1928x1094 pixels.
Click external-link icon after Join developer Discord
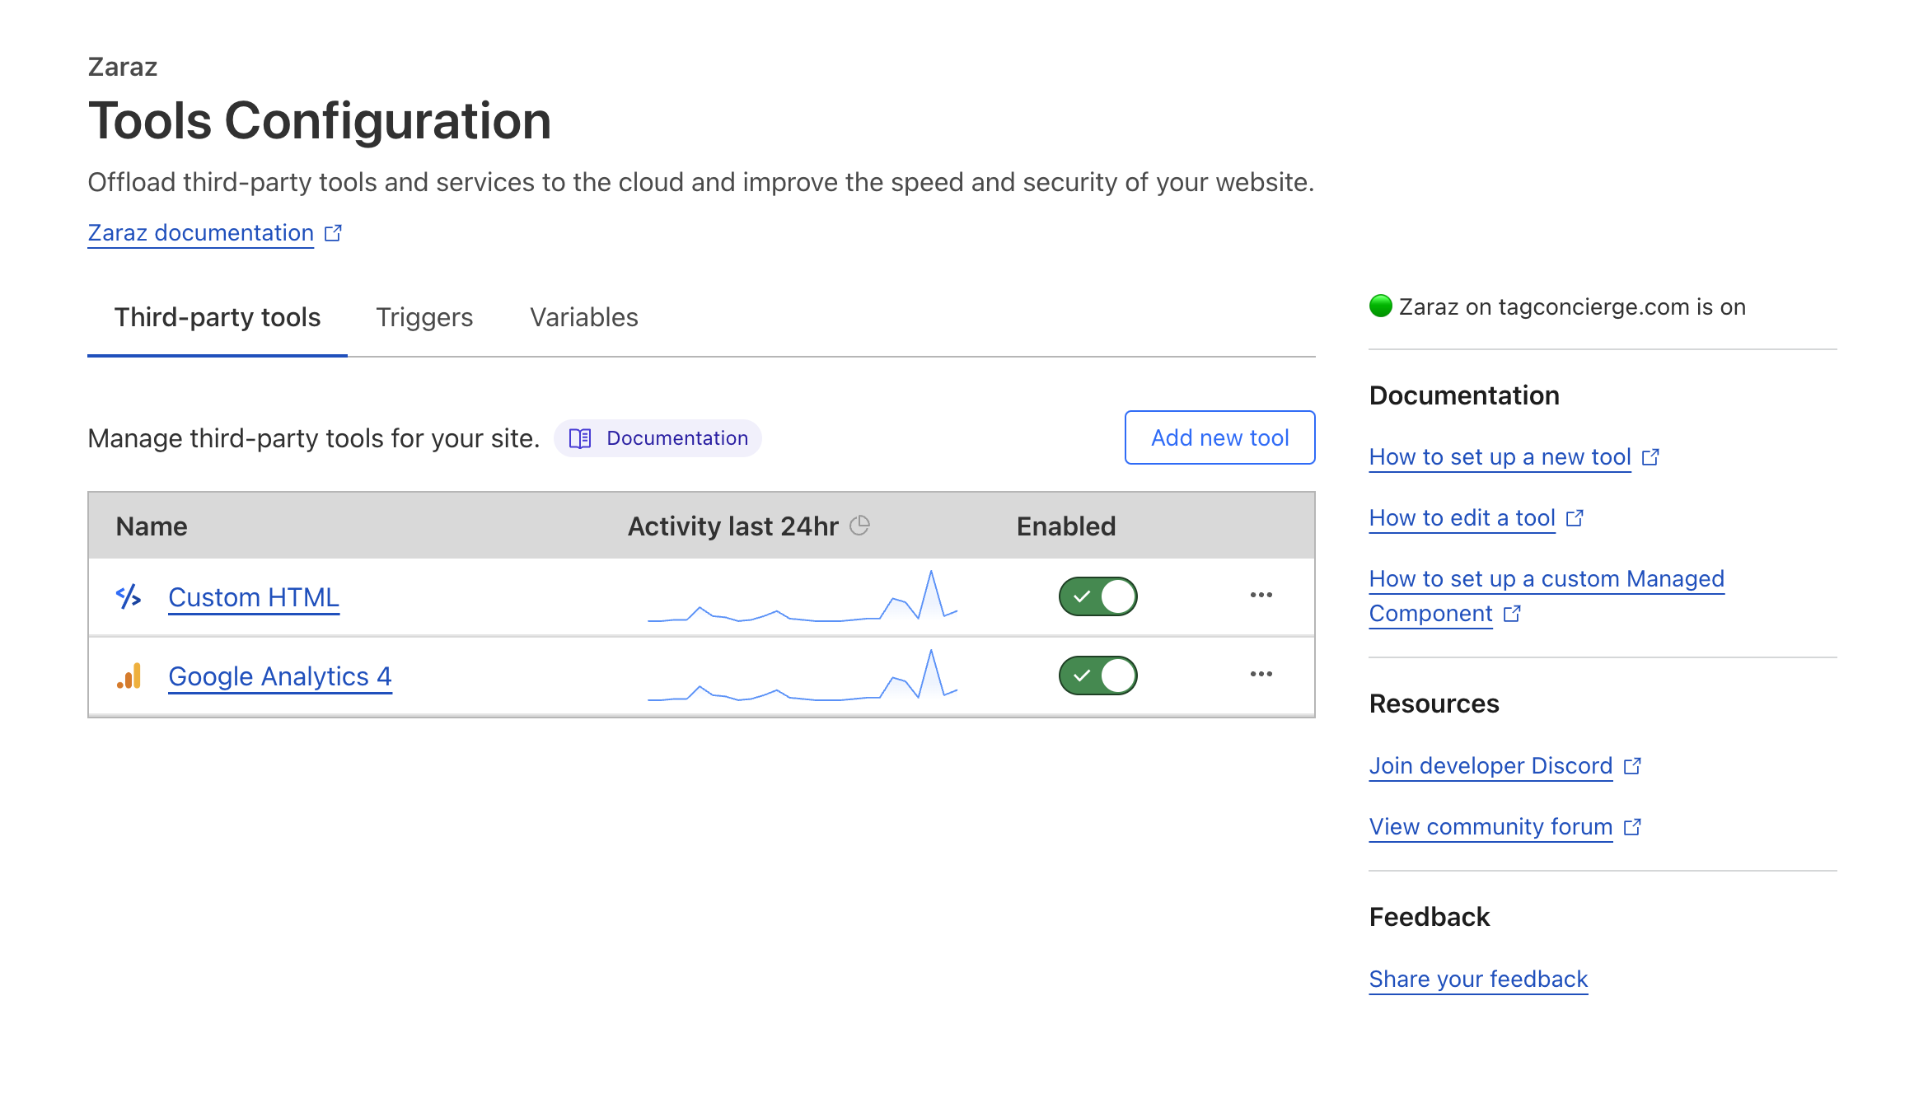click(1632, 766)
